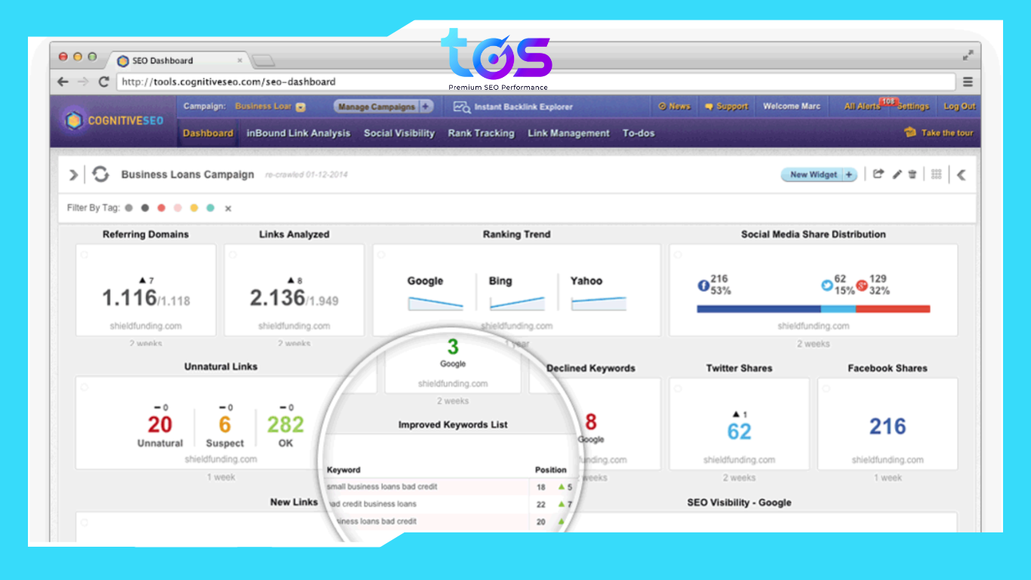
Task: Open the Rank Tracking tab
Action: [x=481, y=133]
